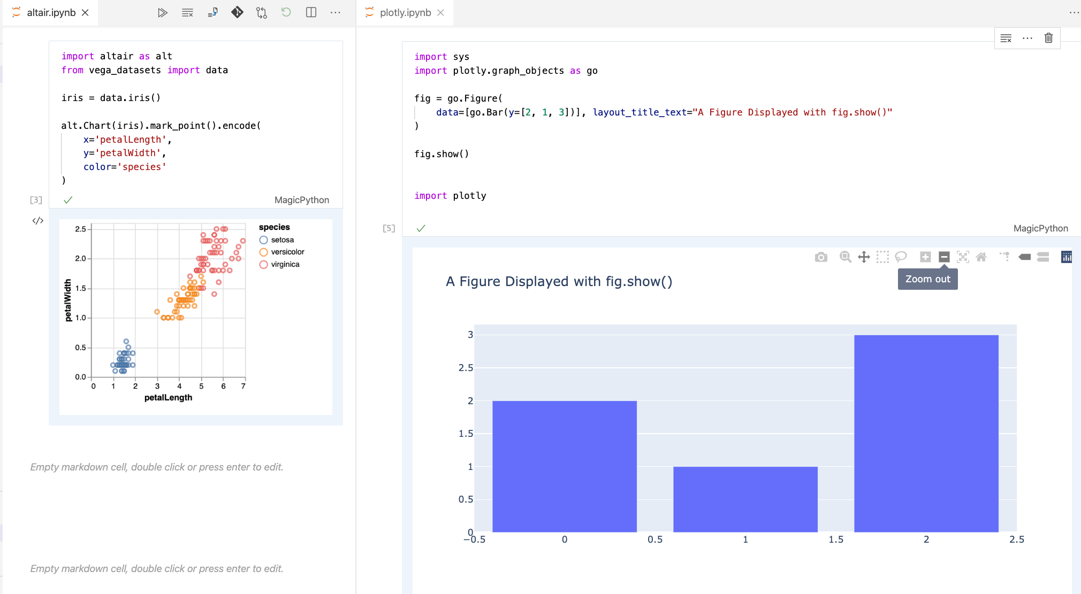Reset chart axes with the home icon
Screen dimensions: 1081x594
coord(981,257)
